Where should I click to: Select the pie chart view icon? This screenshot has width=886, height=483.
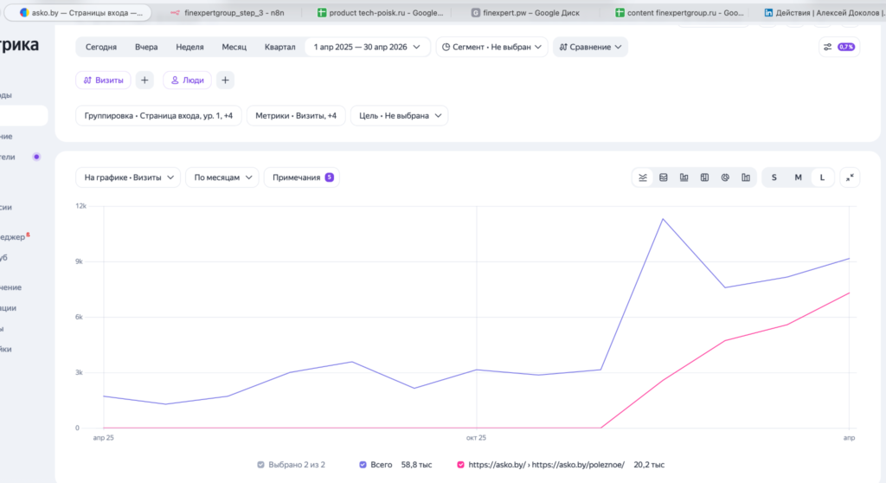point(725,177)
